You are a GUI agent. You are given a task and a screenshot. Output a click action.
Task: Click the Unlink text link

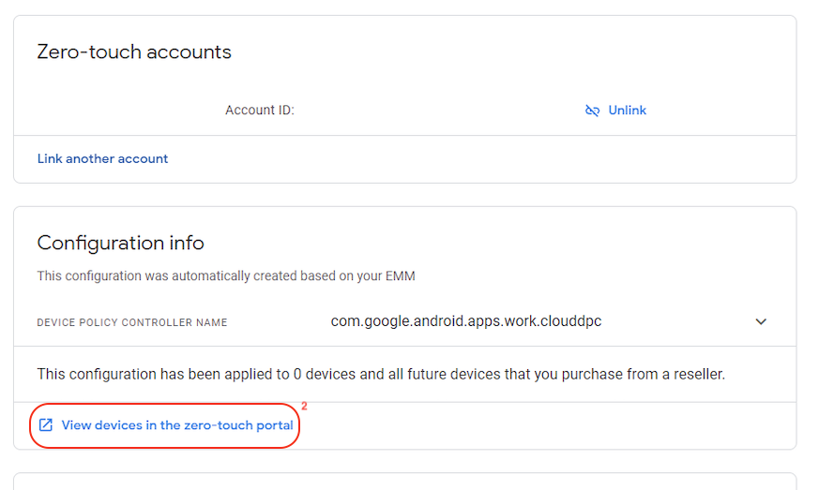[x=627, y=111]
